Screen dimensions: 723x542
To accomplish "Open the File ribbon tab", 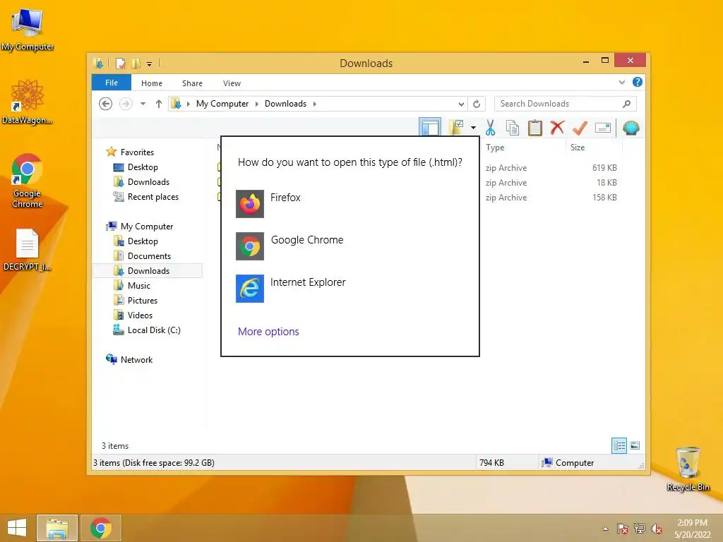I will (112, 83).
